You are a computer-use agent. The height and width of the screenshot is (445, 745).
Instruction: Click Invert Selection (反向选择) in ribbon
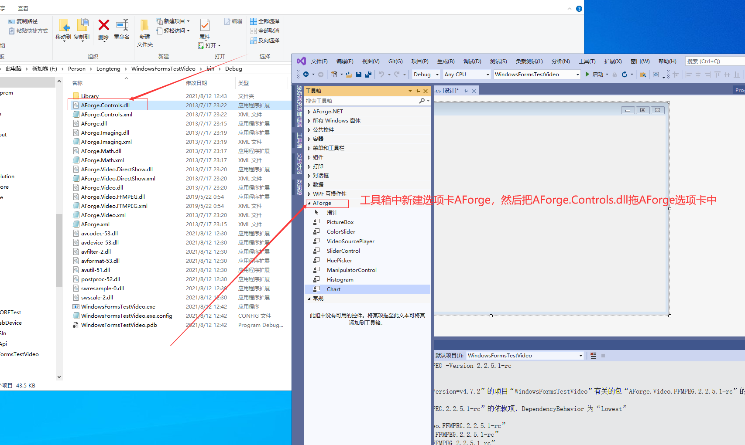(x=264, y=40)
